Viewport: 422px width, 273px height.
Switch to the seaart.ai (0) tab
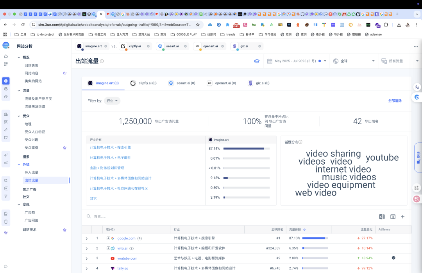coord(182,83)
